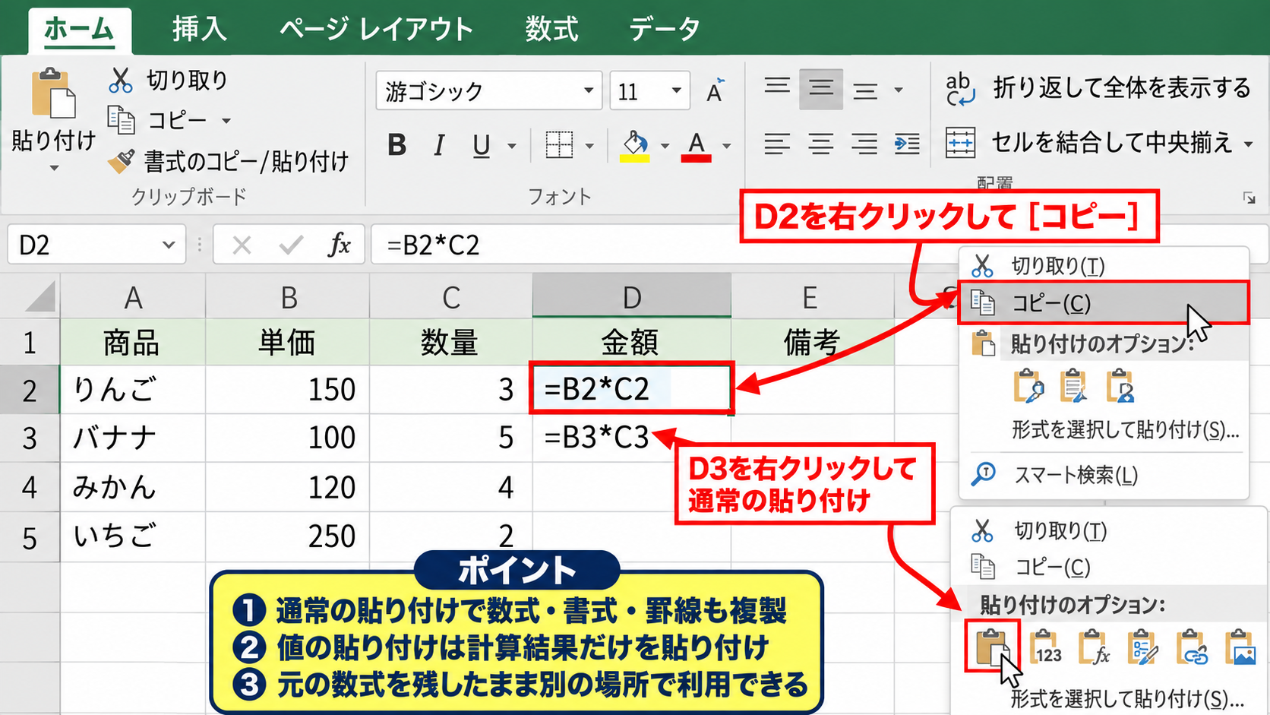Click the fx insert function icon

[x=339, y=245]
